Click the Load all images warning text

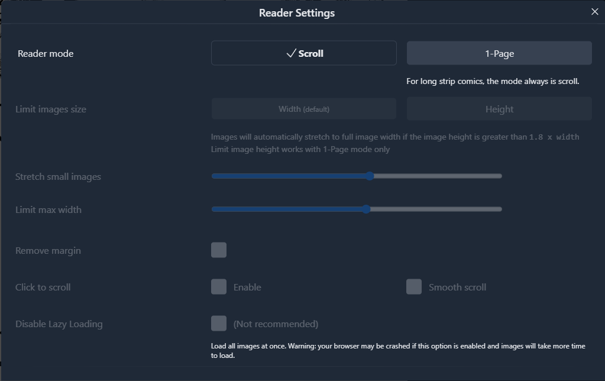point(398,350)
